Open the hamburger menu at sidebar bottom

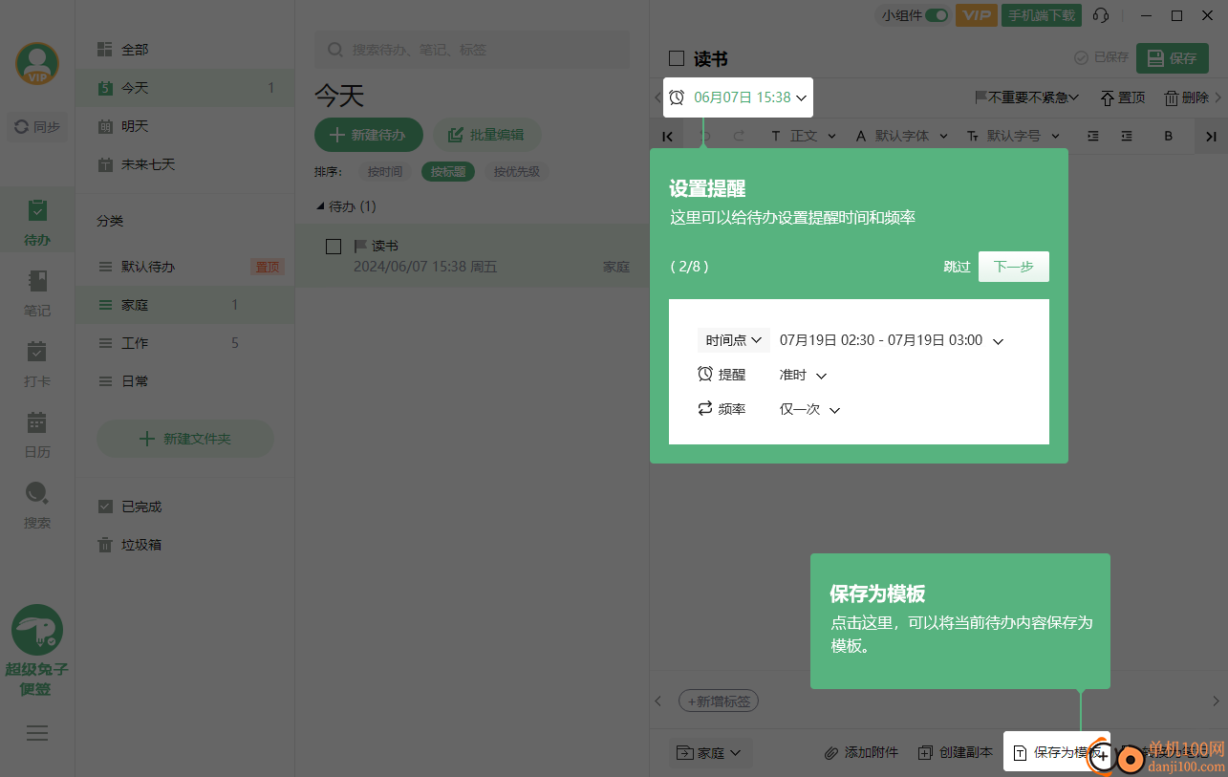pos(37,733)
